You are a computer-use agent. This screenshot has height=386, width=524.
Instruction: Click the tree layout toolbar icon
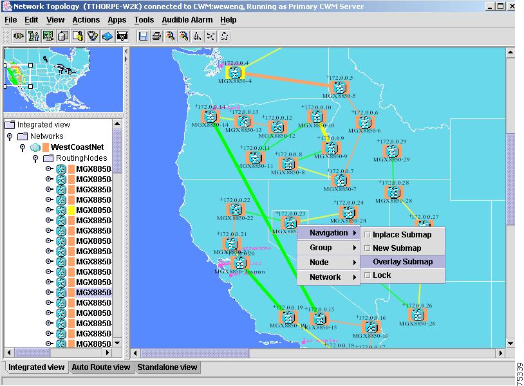pos(198,36)
